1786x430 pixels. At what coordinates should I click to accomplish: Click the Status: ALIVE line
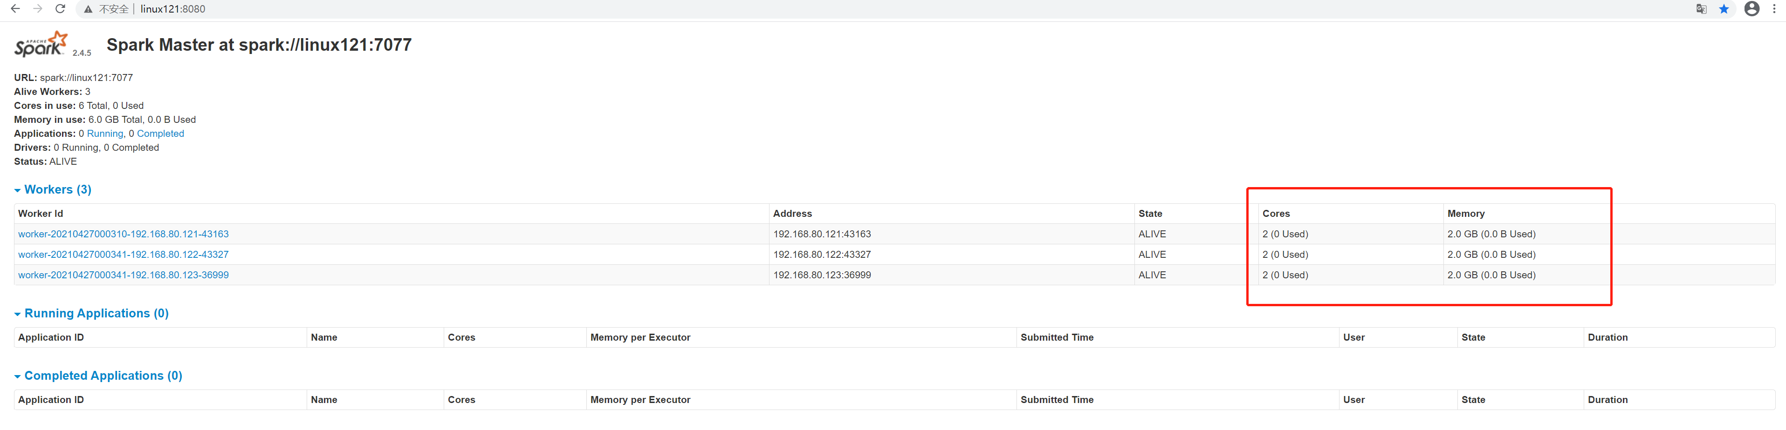coord(46,161)
